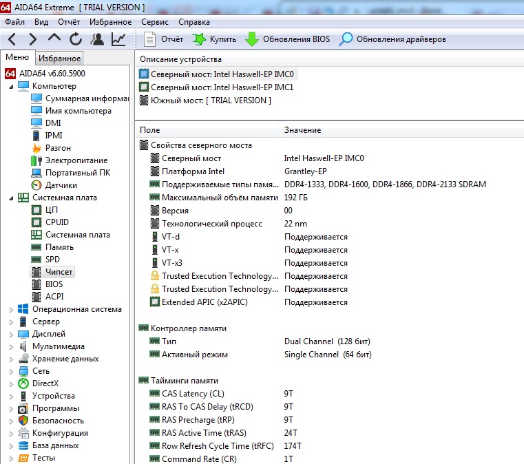Select the Южный мост TRIAL VERSION device
The image size is (524, 464).
pyautogui.click(x=205, y=101)
